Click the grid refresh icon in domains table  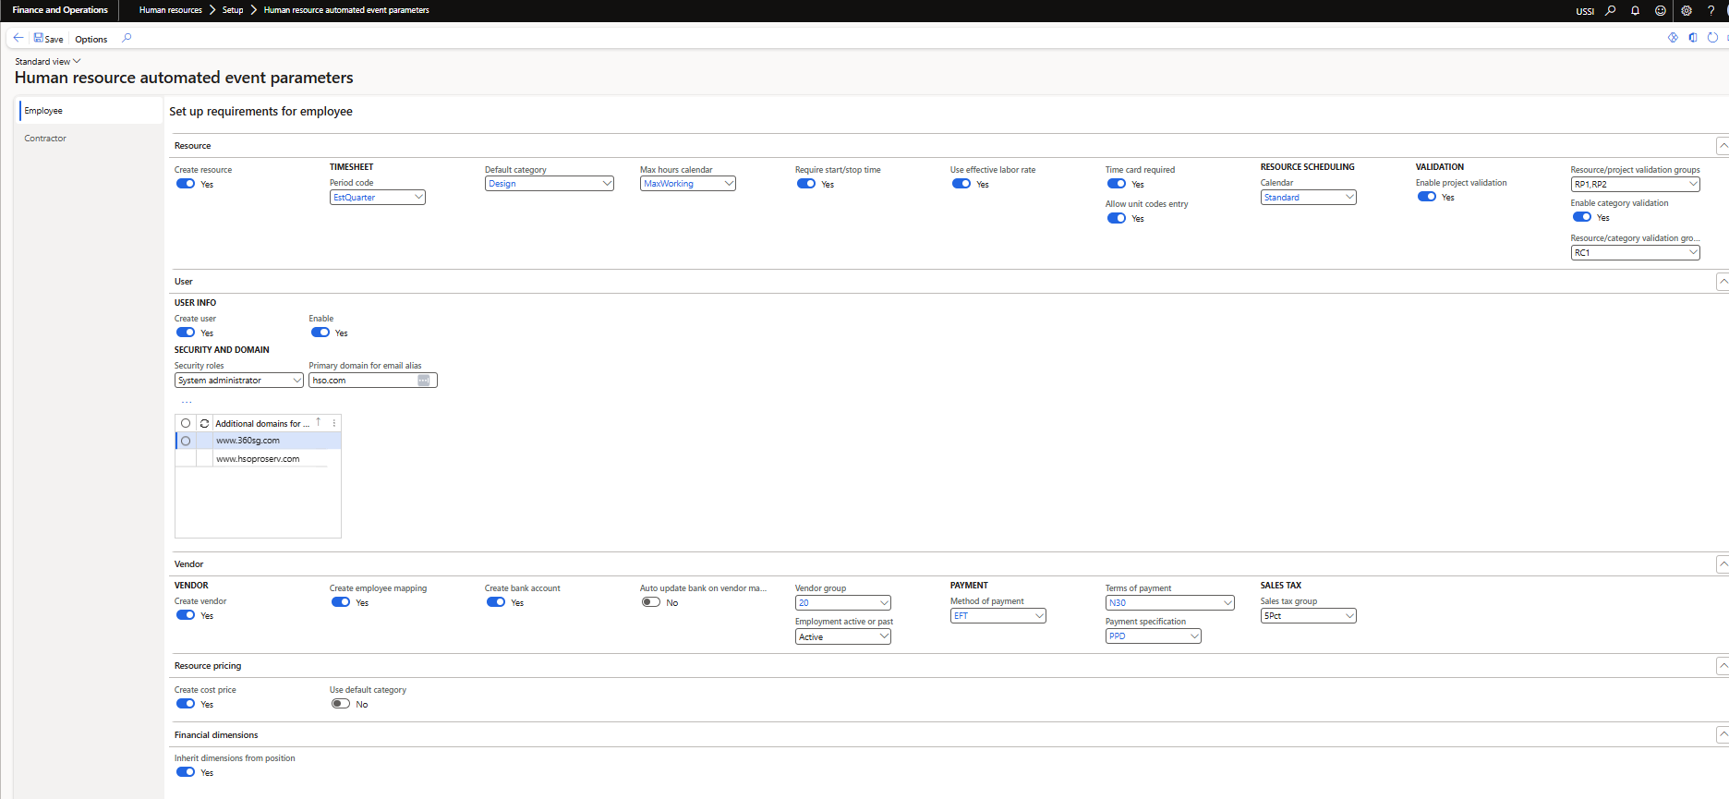coord(204,423)
